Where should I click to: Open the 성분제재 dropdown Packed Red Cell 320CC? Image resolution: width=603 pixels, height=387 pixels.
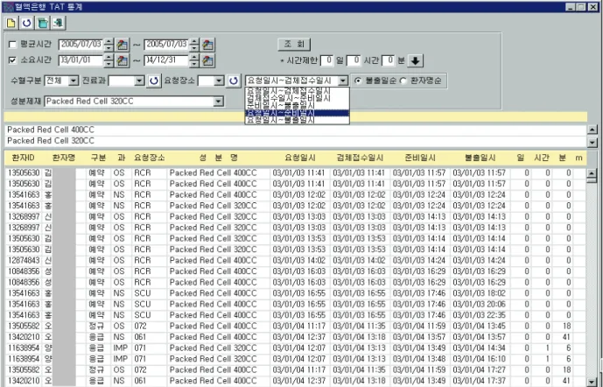tap(219, 102)
